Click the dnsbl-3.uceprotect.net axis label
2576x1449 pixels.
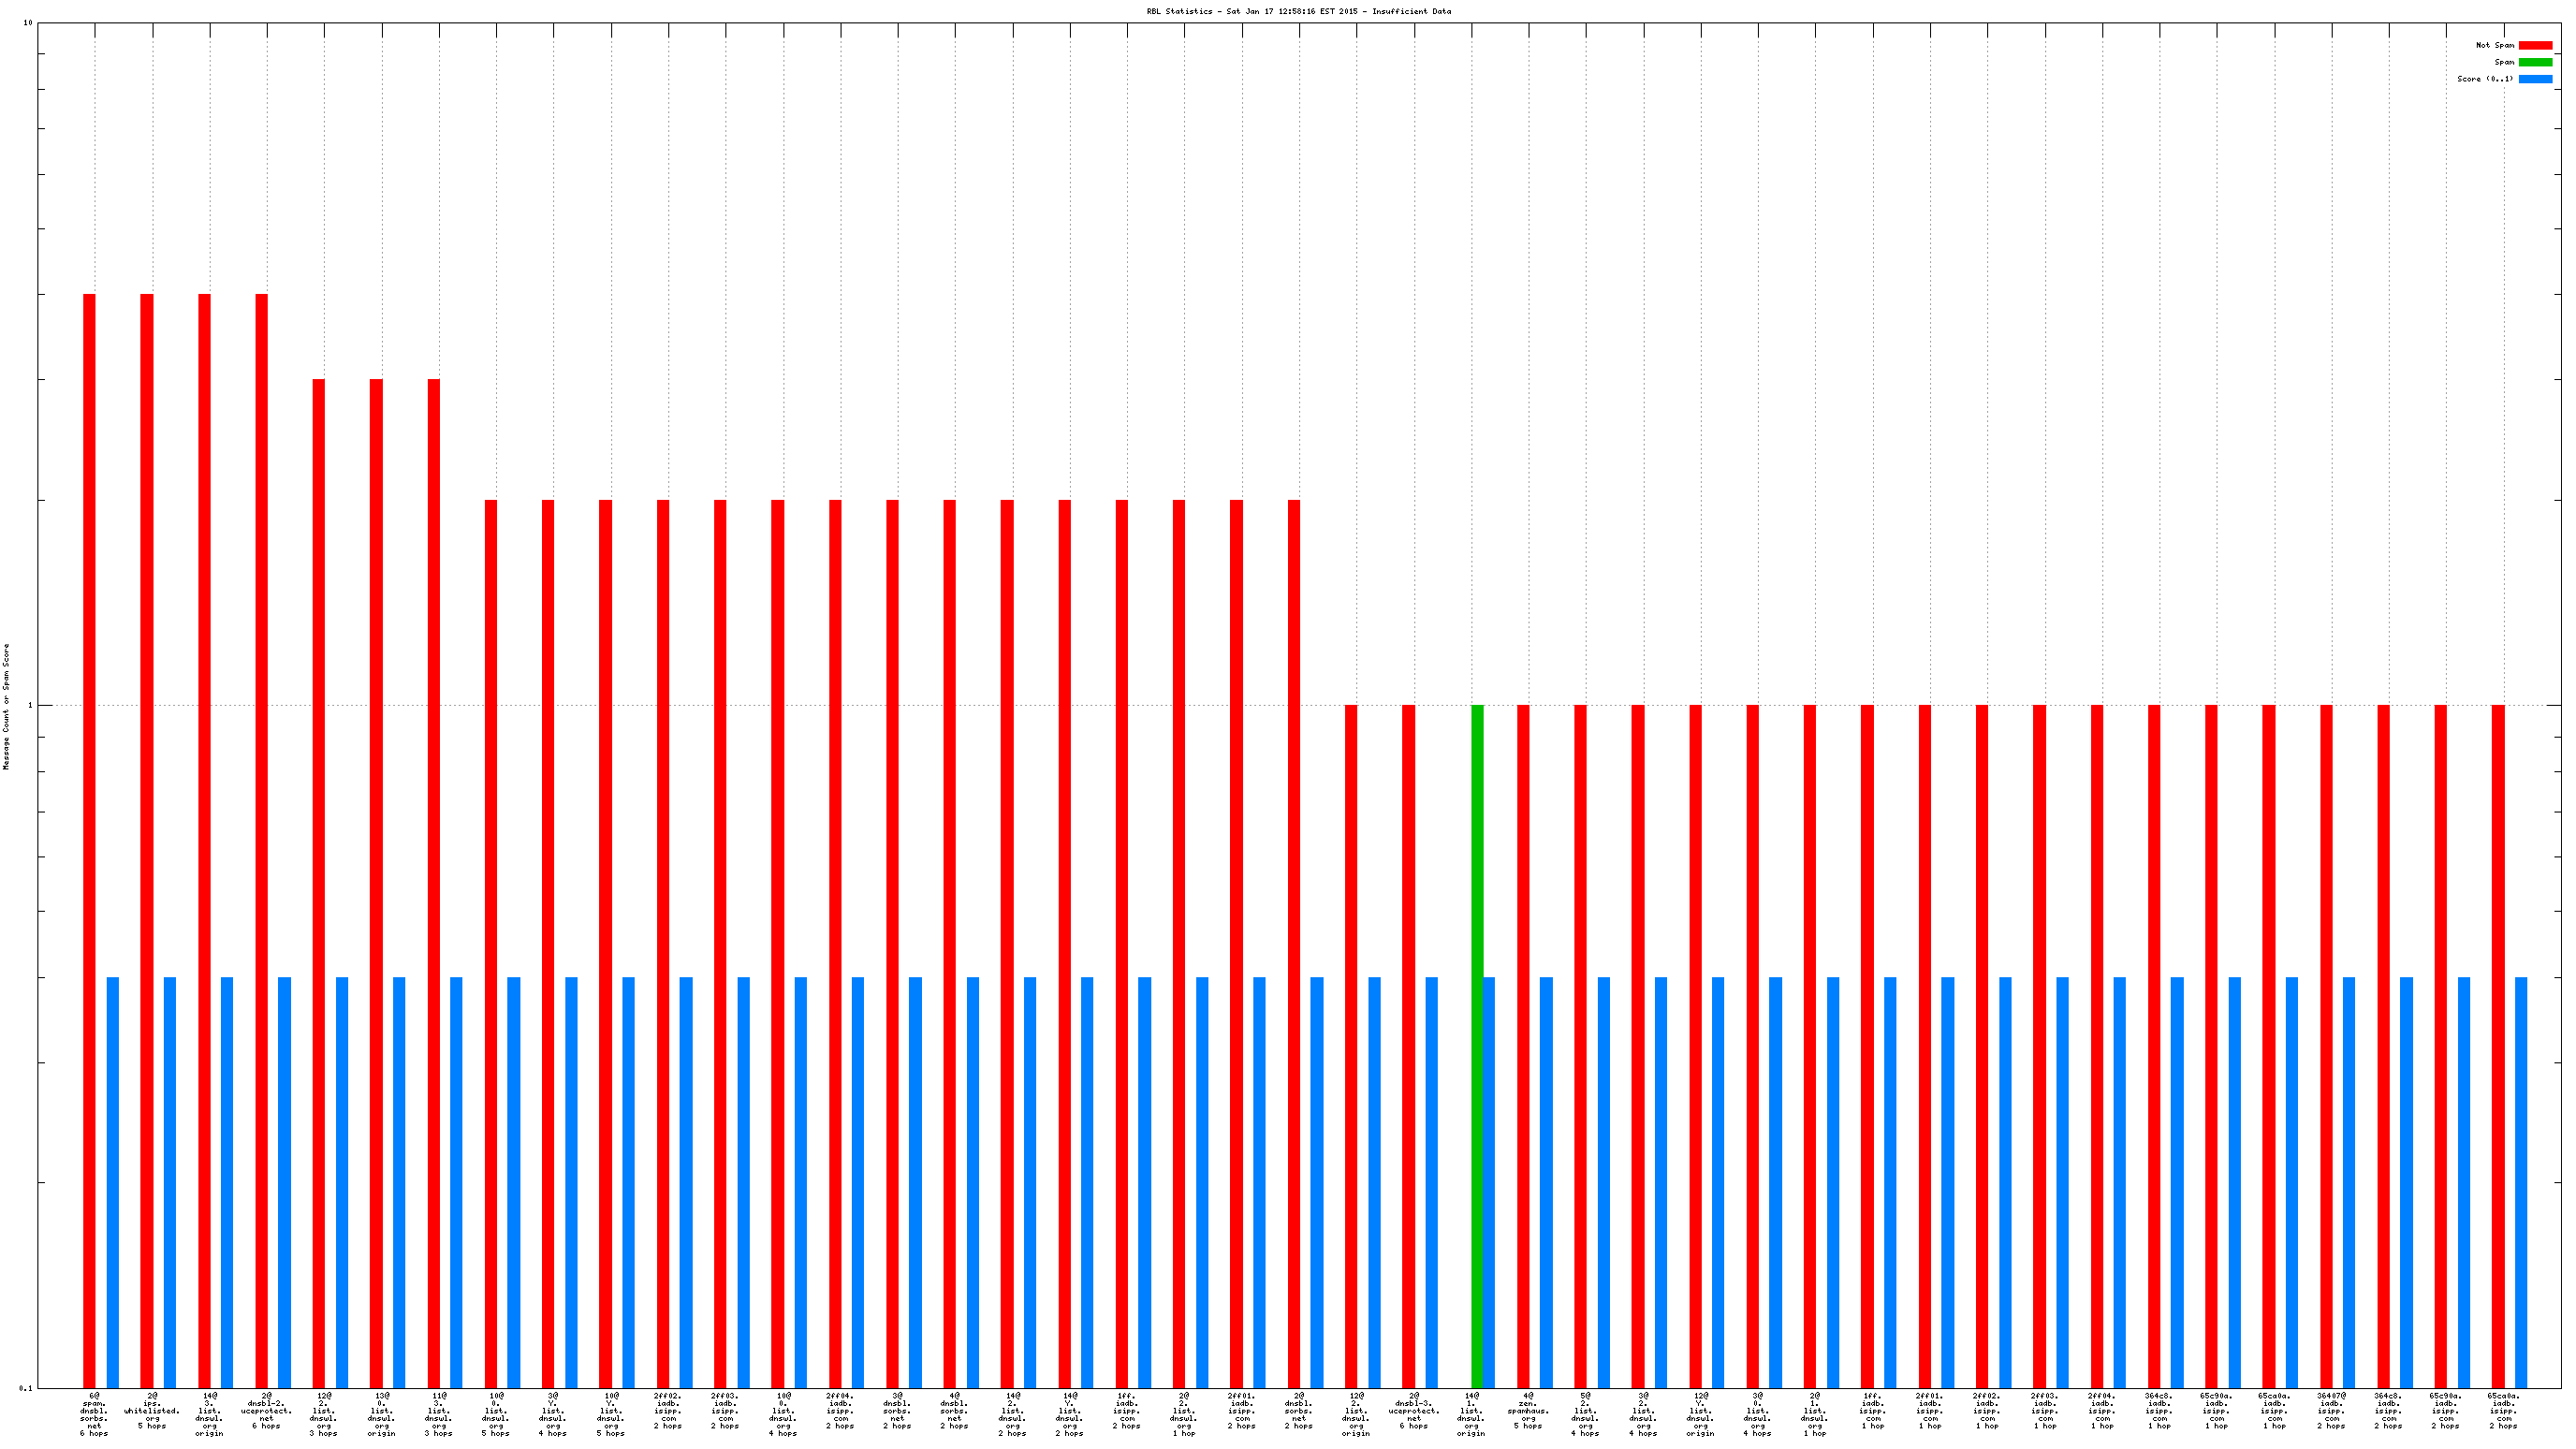pyautogui.click(x=1414, y=1410)
